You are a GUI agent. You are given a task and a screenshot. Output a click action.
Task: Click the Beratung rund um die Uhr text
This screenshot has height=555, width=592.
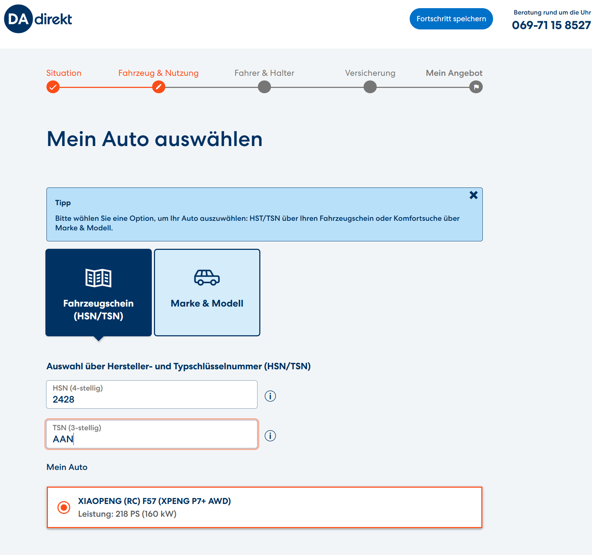coord(552,12)
